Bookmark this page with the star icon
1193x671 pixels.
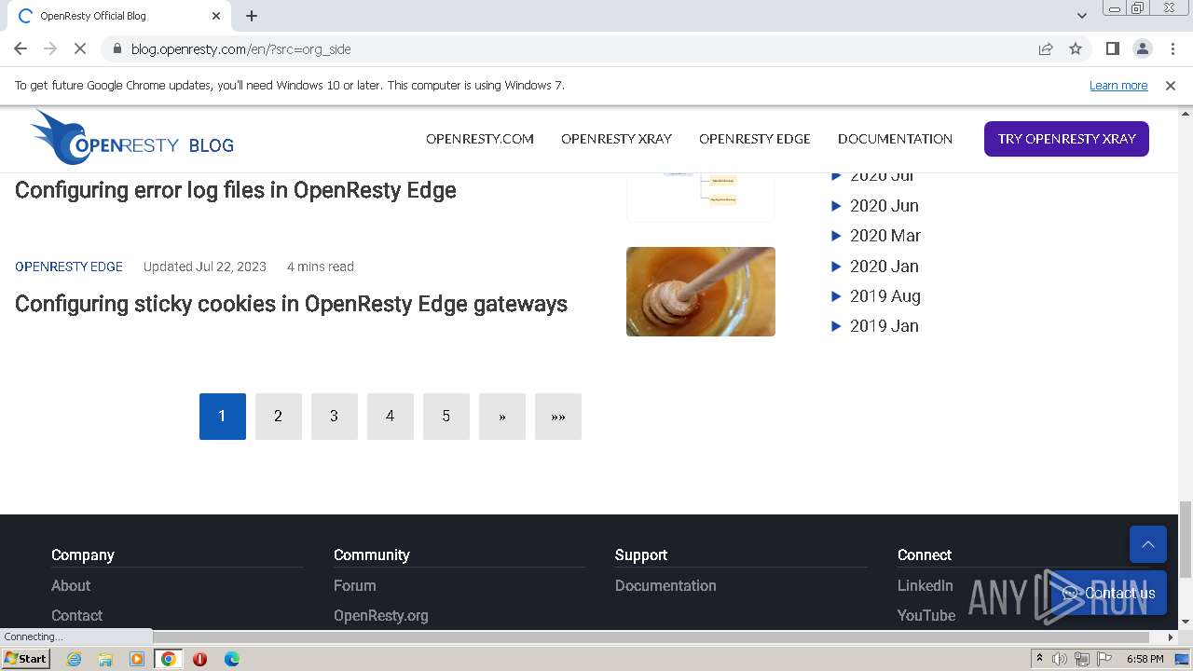[1076, 48]
